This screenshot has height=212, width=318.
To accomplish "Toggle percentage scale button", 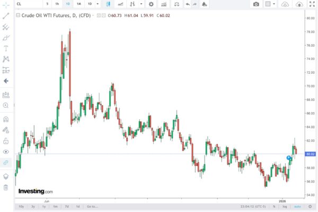I will 274,207.
